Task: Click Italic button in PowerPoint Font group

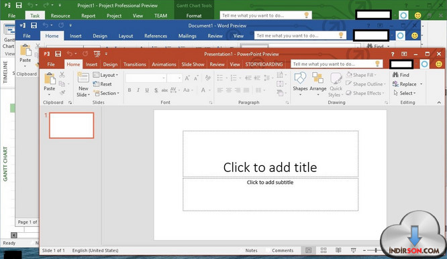Action: (138, 90)
